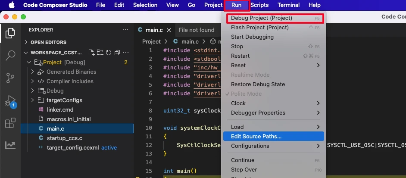406x178 pixels.
Task: Click New File icon in workspace header
Action: tap(91, 53)
